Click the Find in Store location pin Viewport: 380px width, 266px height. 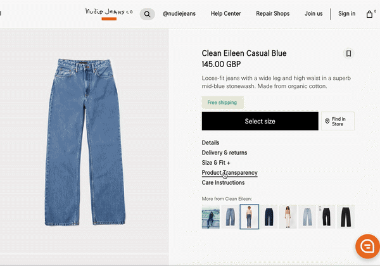327,121
